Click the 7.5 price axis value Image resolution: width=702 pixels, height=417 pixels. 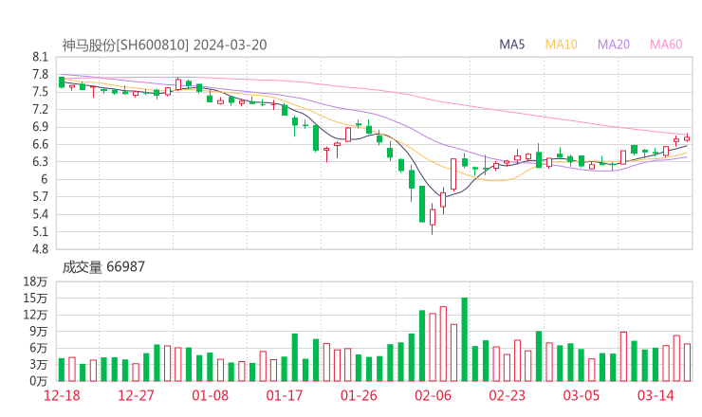pos(40,92)
